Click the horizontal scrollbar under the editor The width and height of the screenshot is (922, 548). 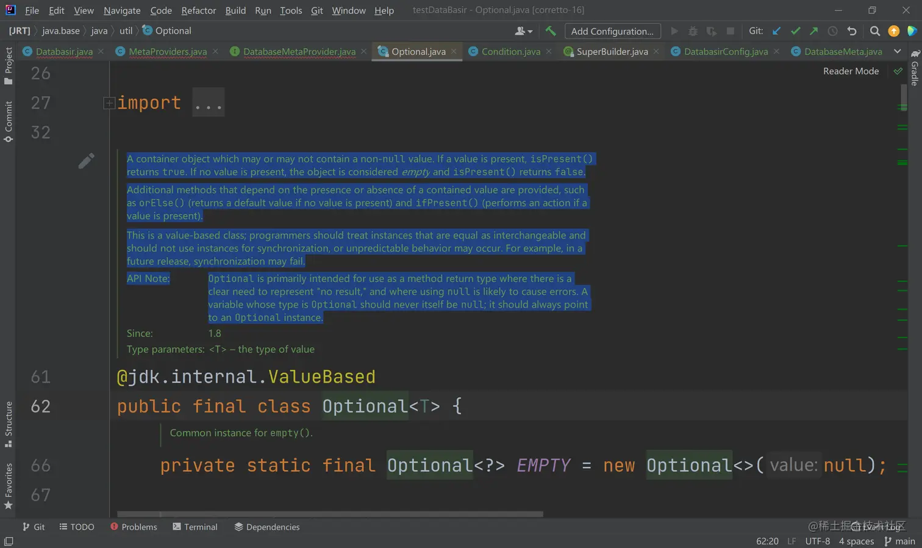[329, 514]
